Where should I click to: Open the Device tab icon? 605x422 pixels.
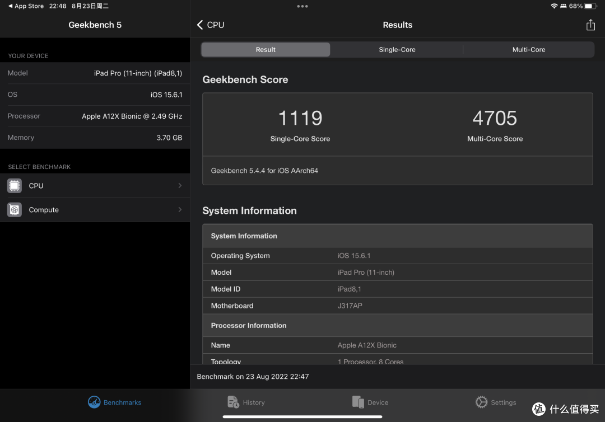(x=358, y=402)
